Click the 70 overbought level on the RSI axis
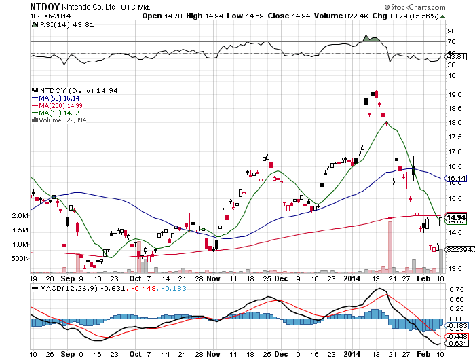Image resolution: width=475 pixels, height=360 pixels. point(451,42)
